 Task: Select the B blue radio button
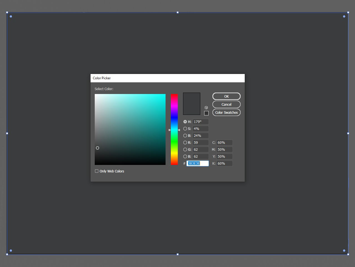(185, 157)
